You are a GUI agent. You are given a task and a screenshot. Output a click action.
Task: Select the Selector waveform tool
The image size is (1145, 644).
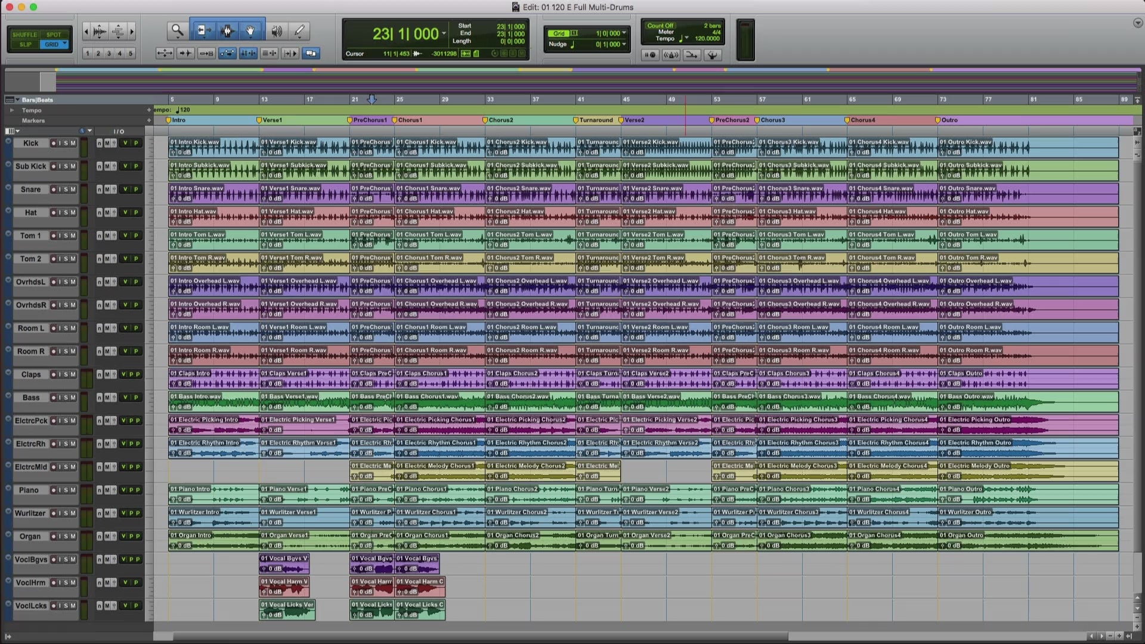pos(227,30)
